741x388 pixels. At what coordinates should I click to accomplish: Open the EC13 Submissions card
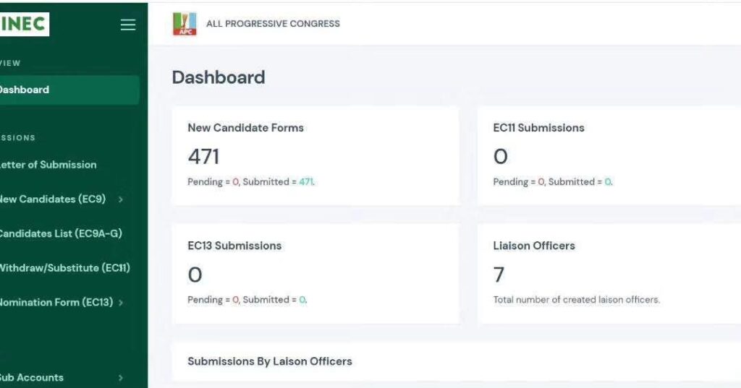tap(316, 274)
